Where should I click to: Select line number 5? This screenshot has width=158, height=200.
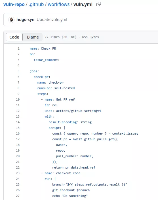tap(18, 71)
